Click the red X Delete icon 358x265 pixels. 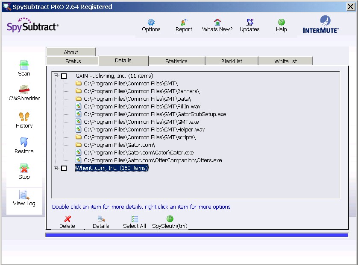click(x=67, y=219)
